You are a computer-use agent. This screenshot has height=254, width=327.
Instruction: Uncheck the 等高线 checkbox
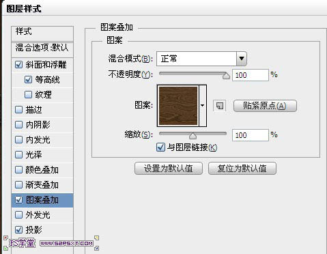coord(28,80)
